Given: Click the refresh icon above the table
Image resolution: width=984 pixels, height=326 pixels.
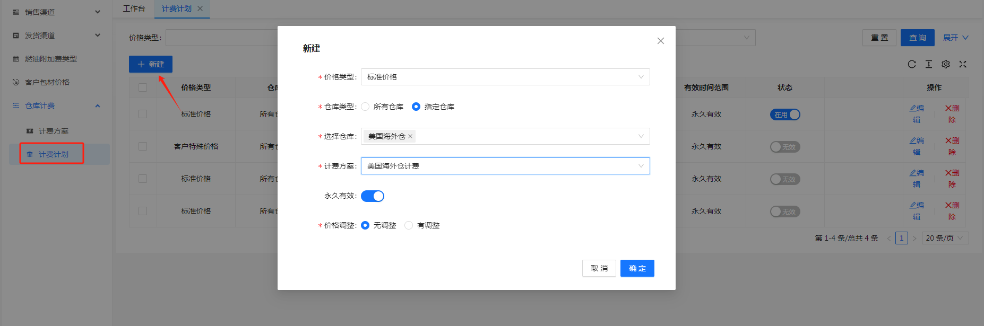Looking at the screenshot, I should pos(911,64).
